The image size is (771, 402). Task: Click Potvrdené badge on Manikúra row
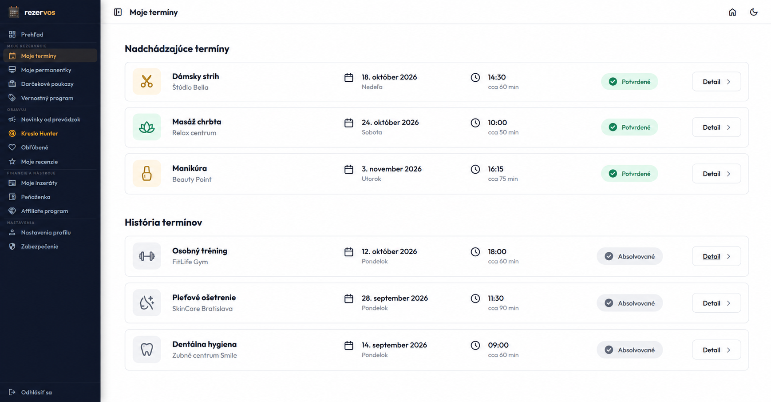tap(629, 174)
